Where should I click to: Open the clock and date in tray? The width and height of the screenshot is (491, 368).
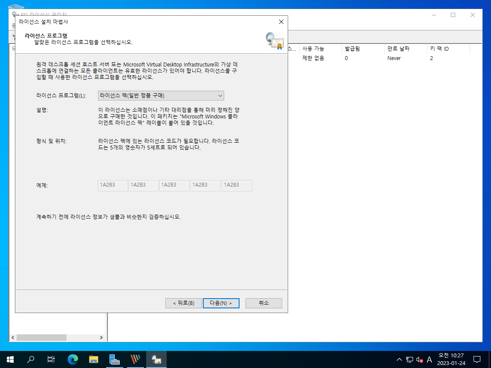[x=451, y=359]
